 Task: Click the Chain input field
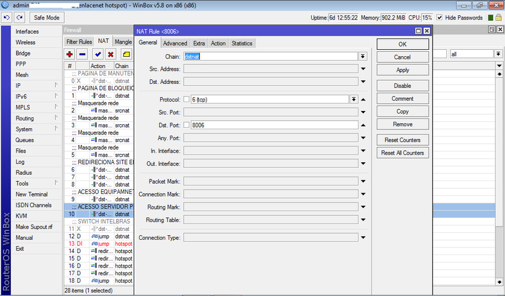pos(271,56)
